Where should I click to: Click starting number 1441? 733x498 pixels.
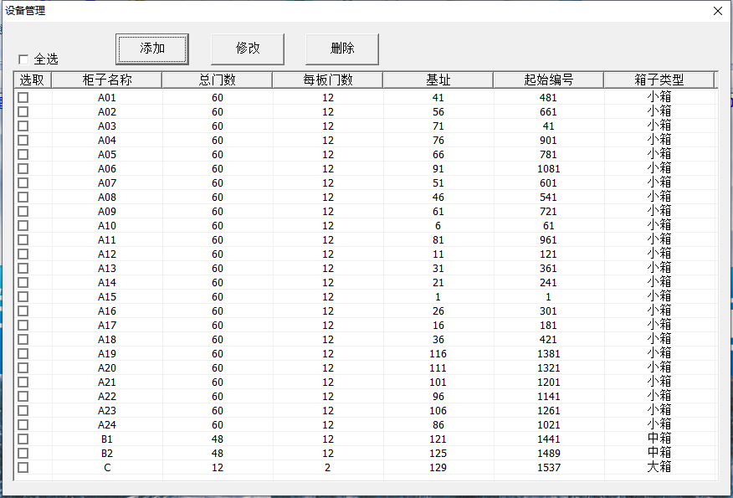point(548,439)
